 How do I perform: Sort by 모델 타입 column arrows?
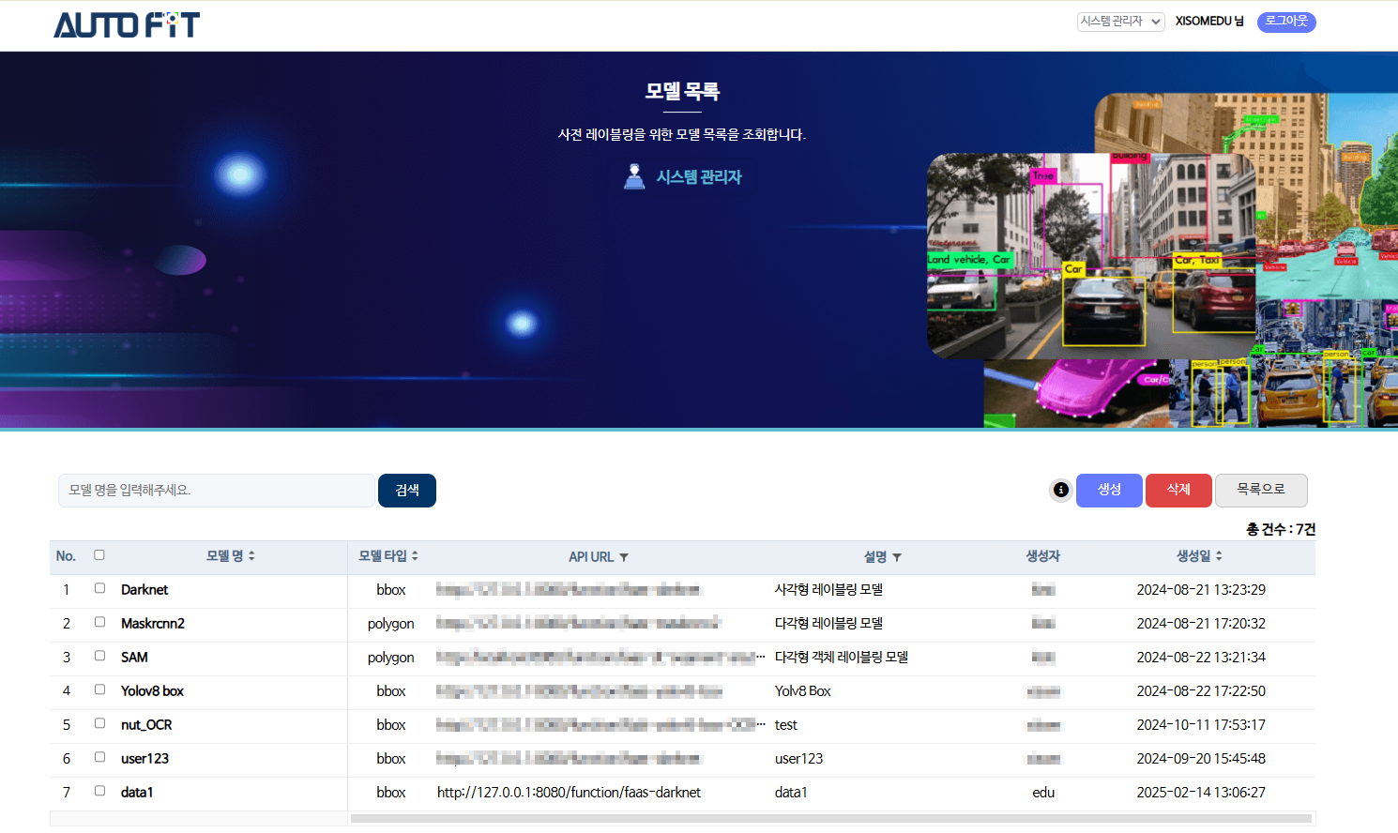pos(415,556)
